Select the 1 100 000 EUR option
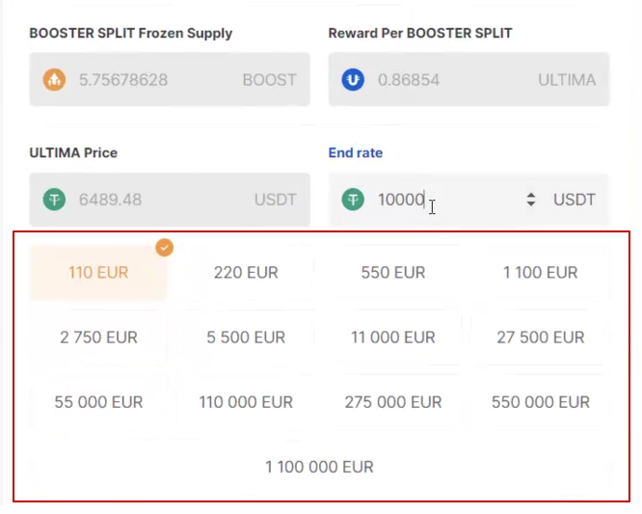This screenshot has height=514, width=642. [320, 467]
